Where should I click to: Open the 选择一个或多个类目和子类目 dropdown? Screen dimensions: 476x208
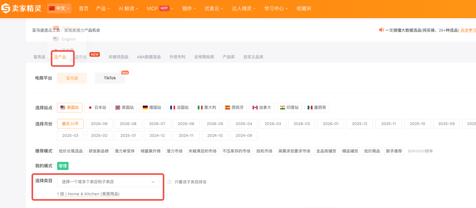(108, 182)
